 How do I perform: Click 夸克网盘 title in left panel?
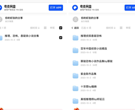pyautogui.click(x=10, y=7)
